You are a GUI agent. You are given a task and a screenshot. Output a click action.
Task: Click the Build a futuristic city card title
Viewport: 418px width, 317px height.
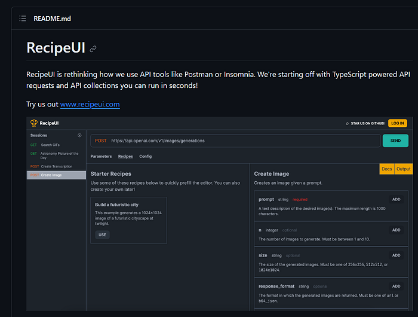pyautogui.click(x=117, y=205)
